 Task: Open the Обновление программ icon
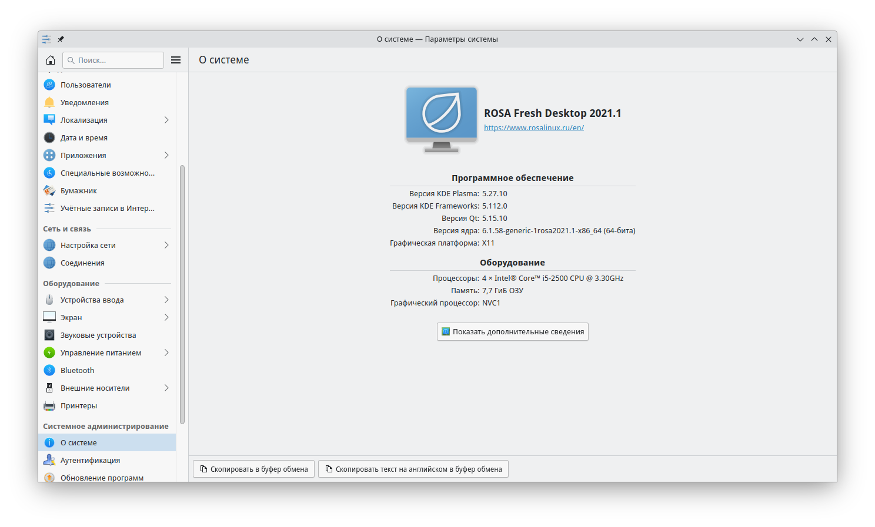click(49, 477)
